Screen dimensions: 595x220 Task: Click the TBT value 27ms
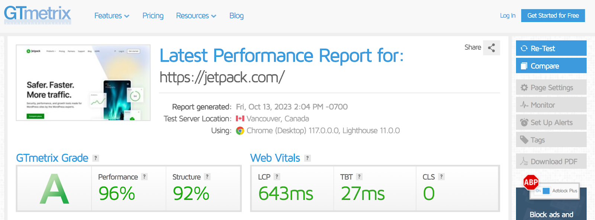pos(363,193)
